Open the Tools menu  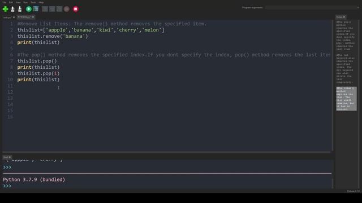coord(33,2)
